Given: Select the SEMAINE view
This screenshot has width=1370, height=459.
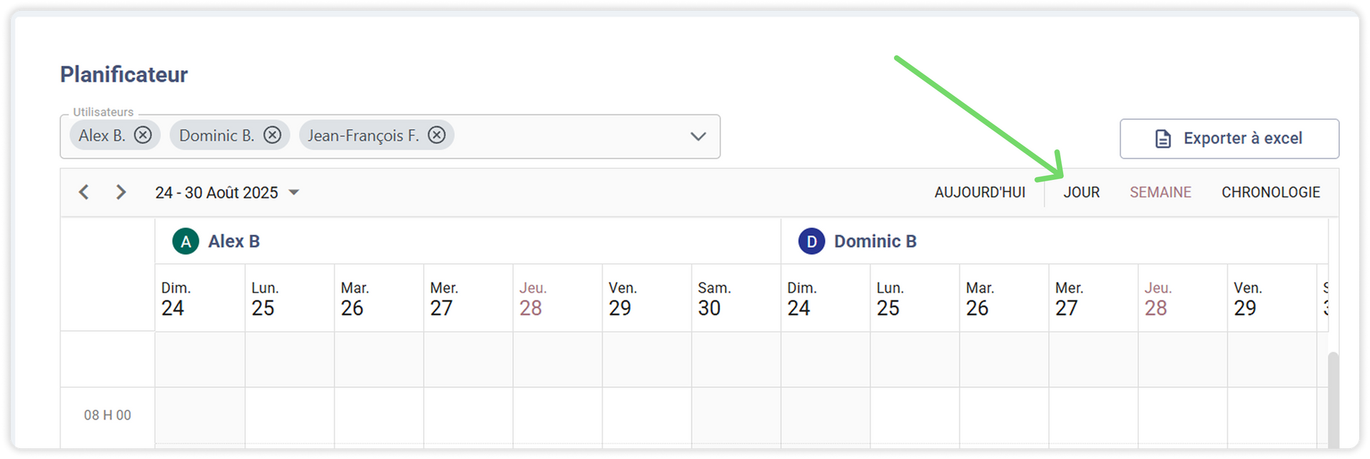Looking at the screenshot, I should [1160, 192].
